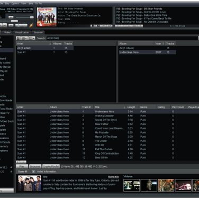Select track 1 titled "Underclass Hero"
This screenshot has width=199, height=199.
click(107, 112)
